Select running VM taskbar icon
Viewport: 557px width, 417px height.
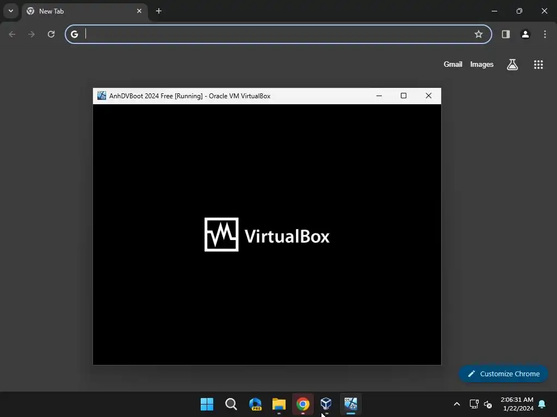click(x=351, y=404)
